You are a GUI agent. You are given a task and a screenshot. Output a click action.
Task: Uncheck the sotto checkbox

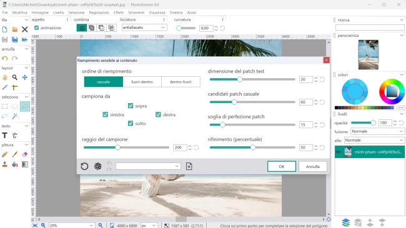click(x=131, y=123)
